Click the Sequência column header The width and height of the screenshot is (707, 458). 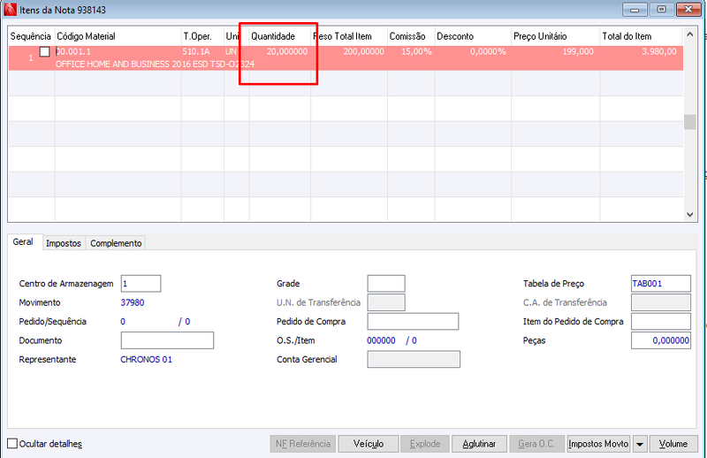pyautogui.click(x=31, y=36)
